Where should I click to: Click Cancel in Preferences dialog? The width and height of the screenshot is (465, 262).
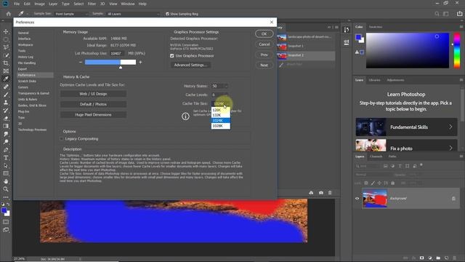(x=264, y=44)
